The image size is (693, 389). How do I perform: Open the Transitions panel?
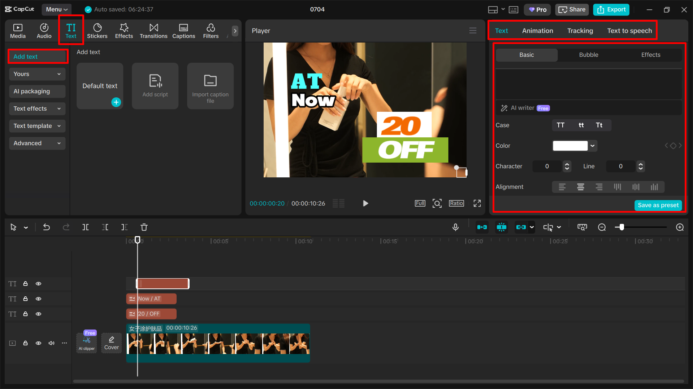pos(153,31)
